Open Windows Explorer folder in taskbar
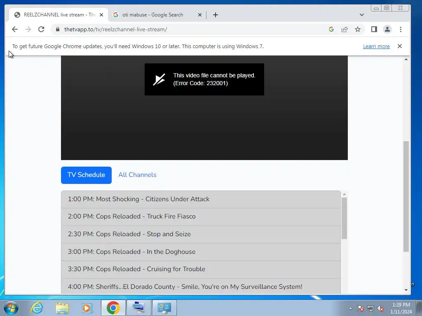 coord(62,308)
